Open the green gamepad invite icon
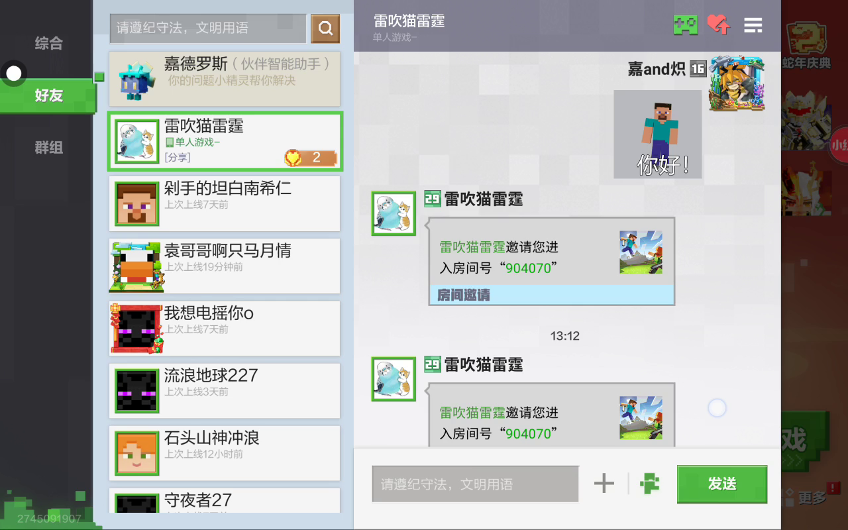Screen dimensions: 848x530 tap(686, 25)
